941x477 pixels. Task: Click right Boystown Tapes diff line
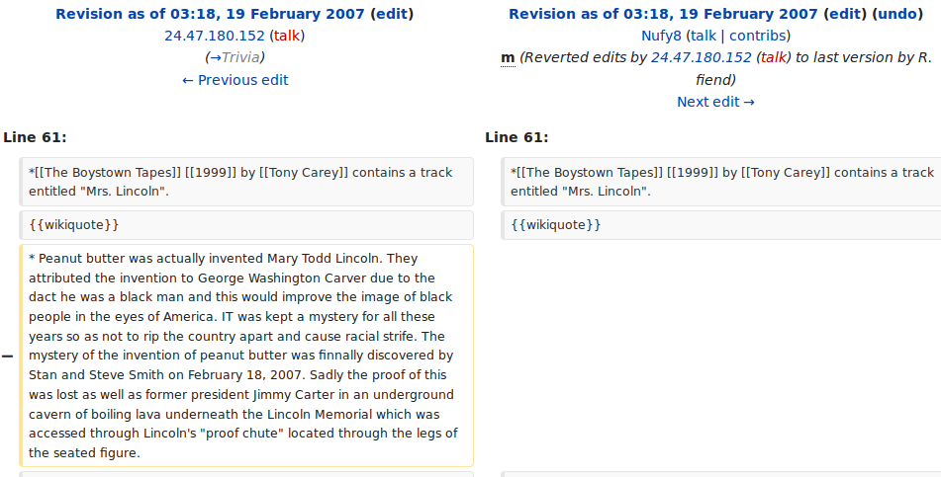(x=722, y=182)
